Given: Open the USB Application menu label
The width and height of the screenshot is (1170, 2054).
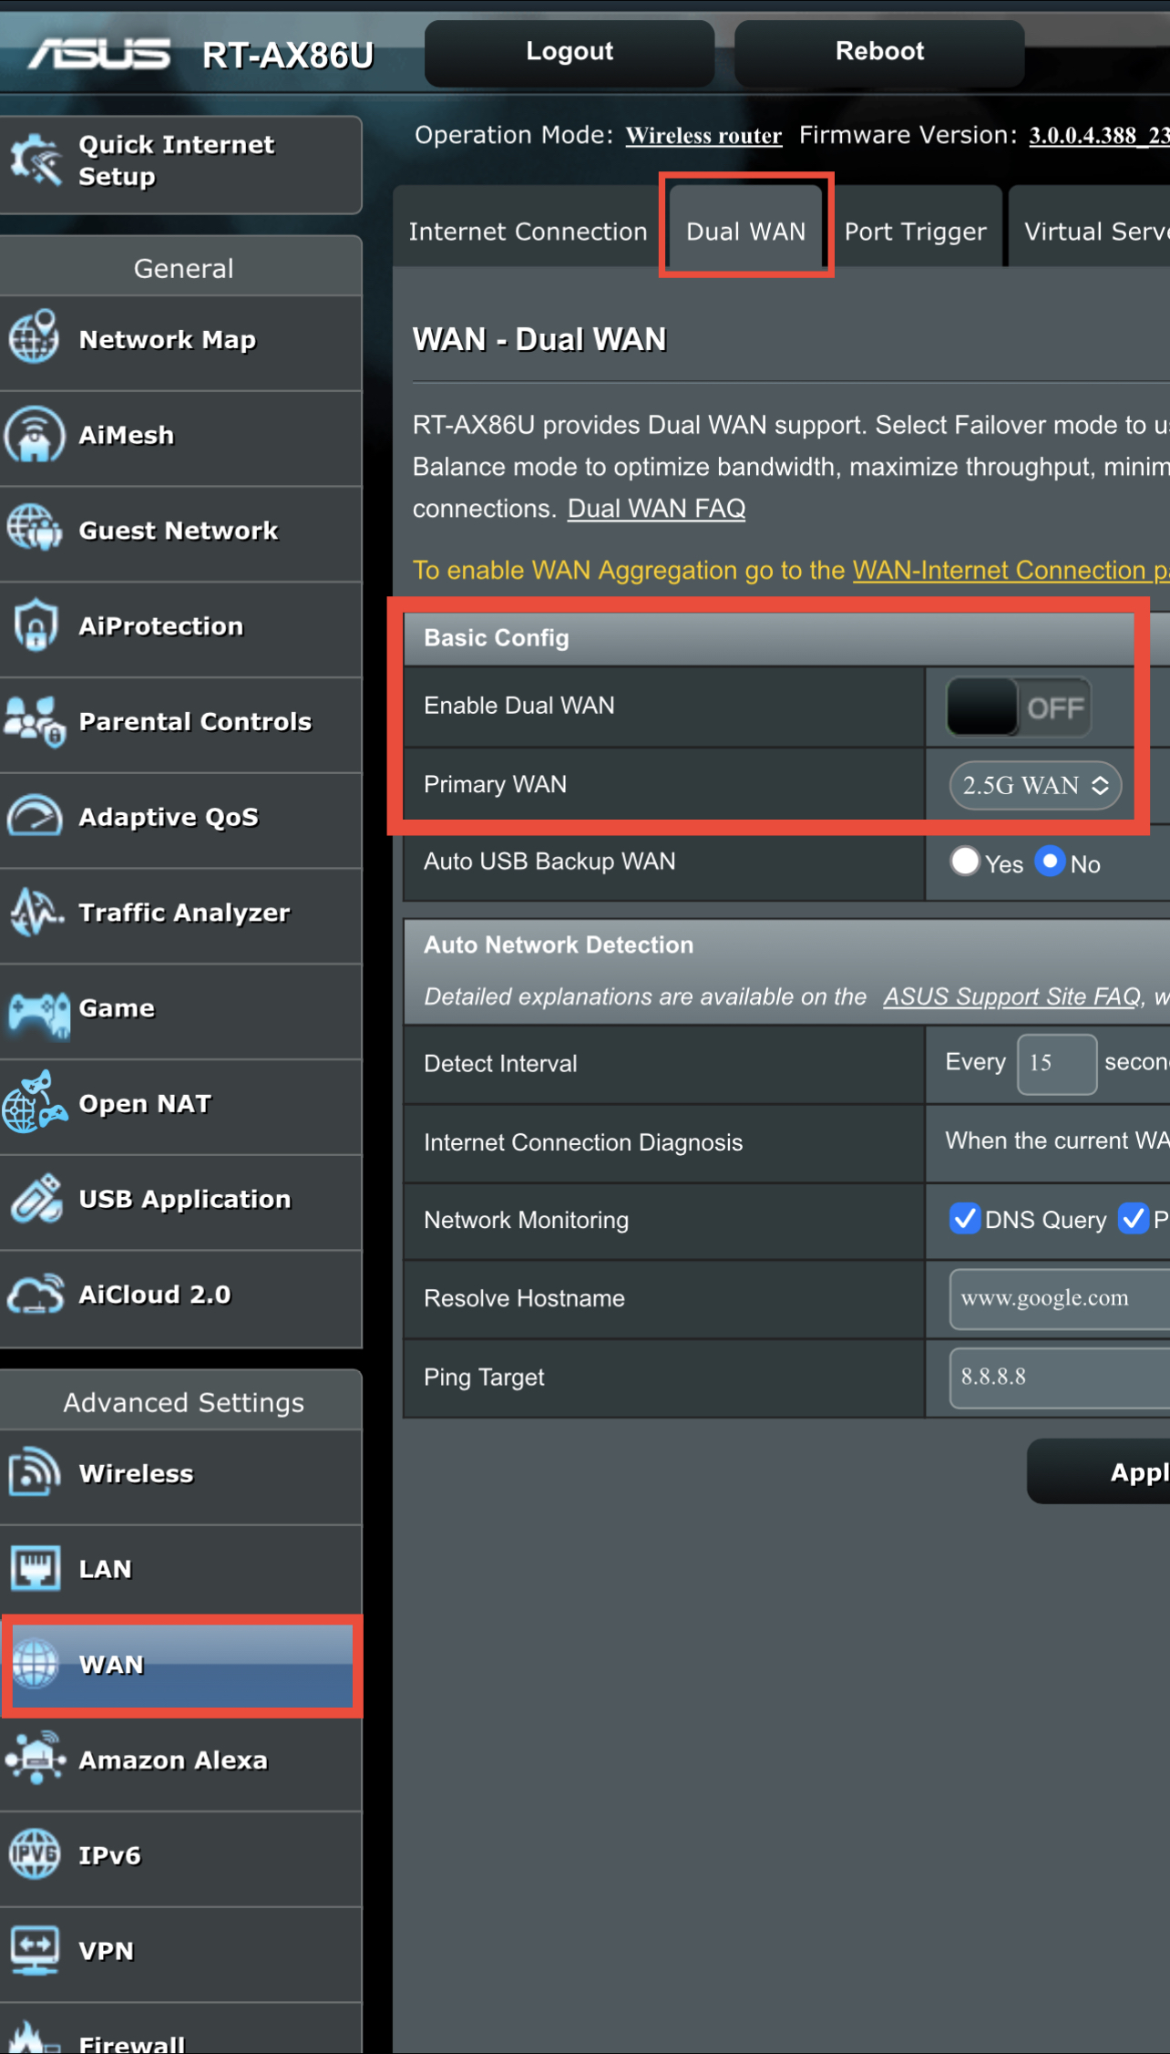Looking at the screenshot, I should point(185,1200).
